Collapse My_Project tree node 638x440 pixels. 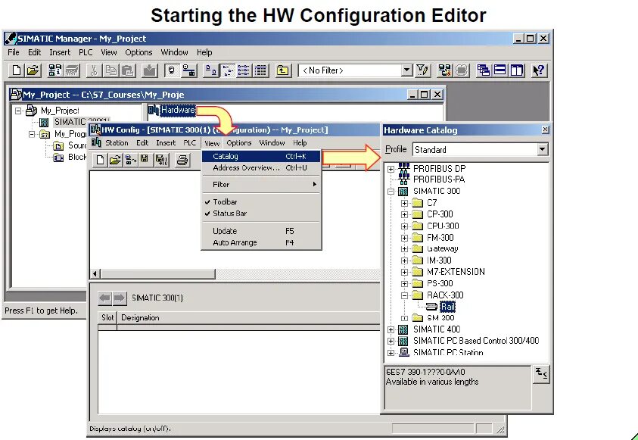tap(18, 111)
